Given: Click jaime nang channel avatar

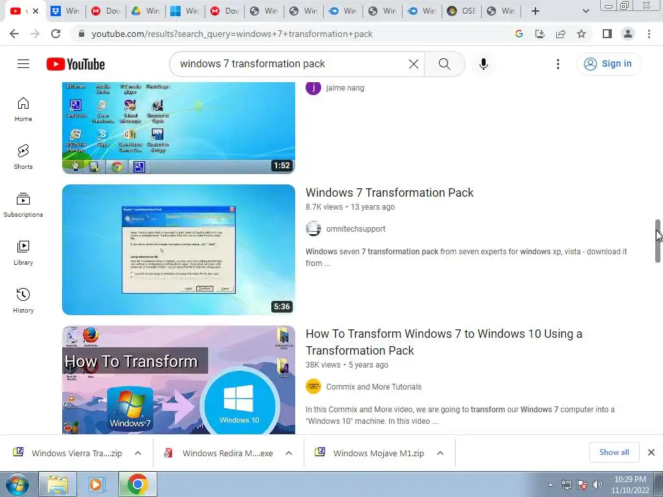Looking at the screenshot, I should pos(313,88).
